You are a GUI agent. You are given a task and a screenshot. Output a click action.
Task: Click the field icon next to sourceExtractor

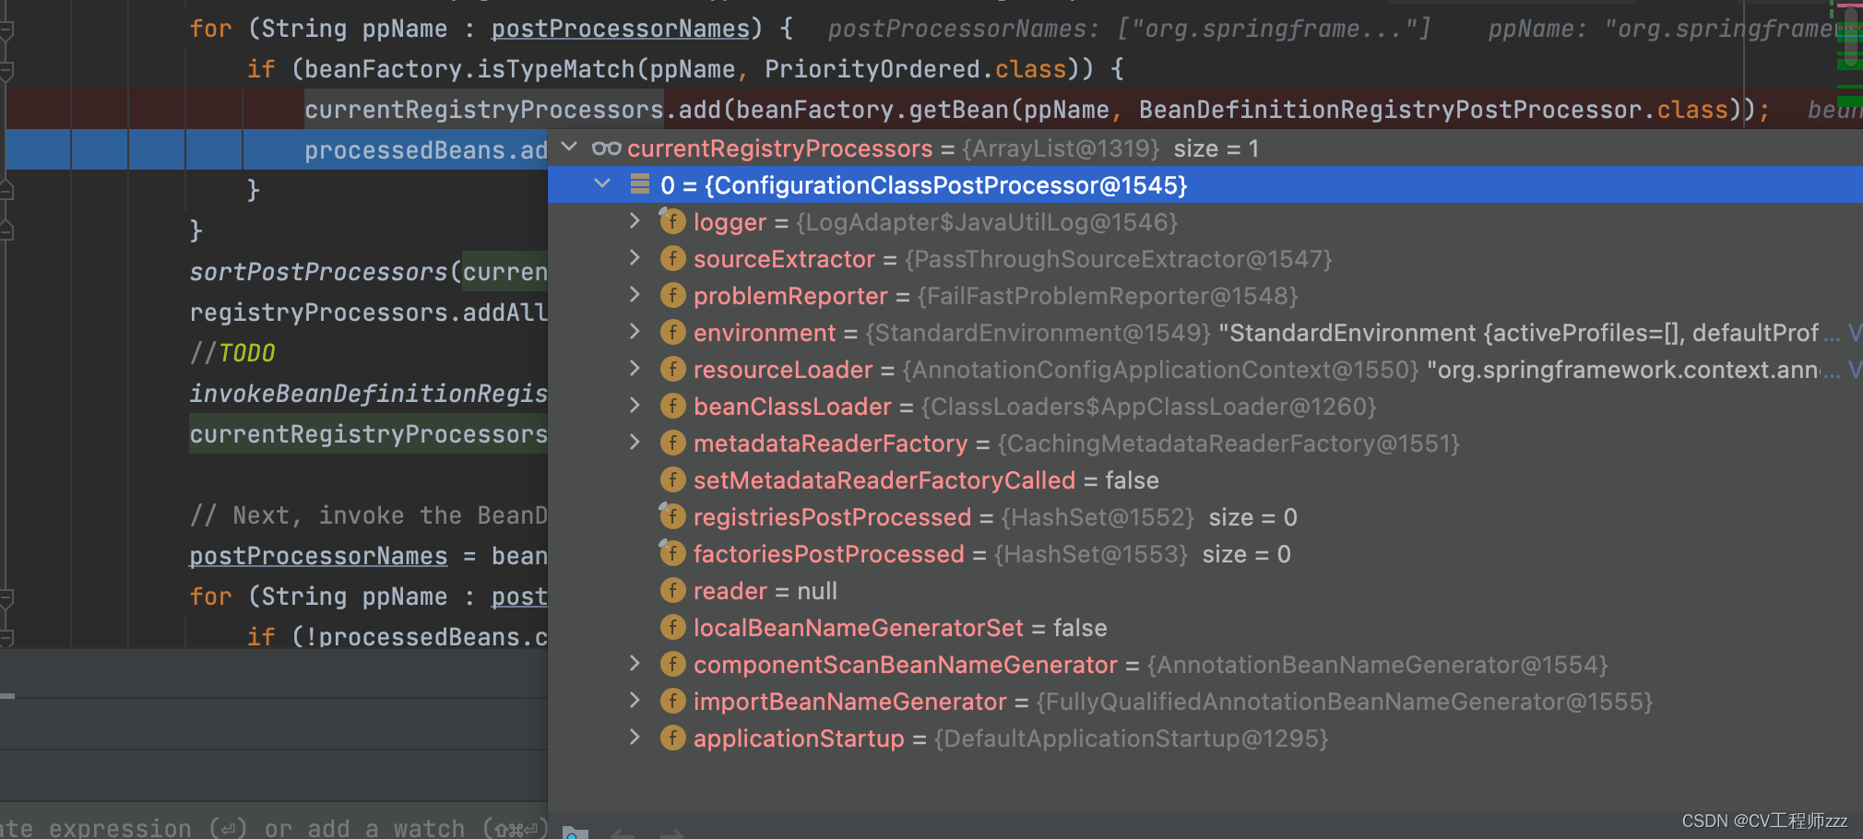pyautogui.click(x=672, y=258)
